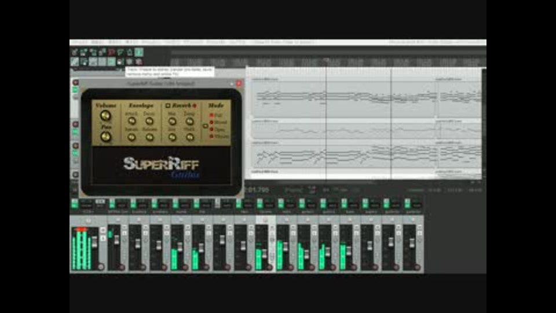The height and width of the screenshot is (313, 556).
Task: Toggle record arm on third track panel
Action: [75, 145]
